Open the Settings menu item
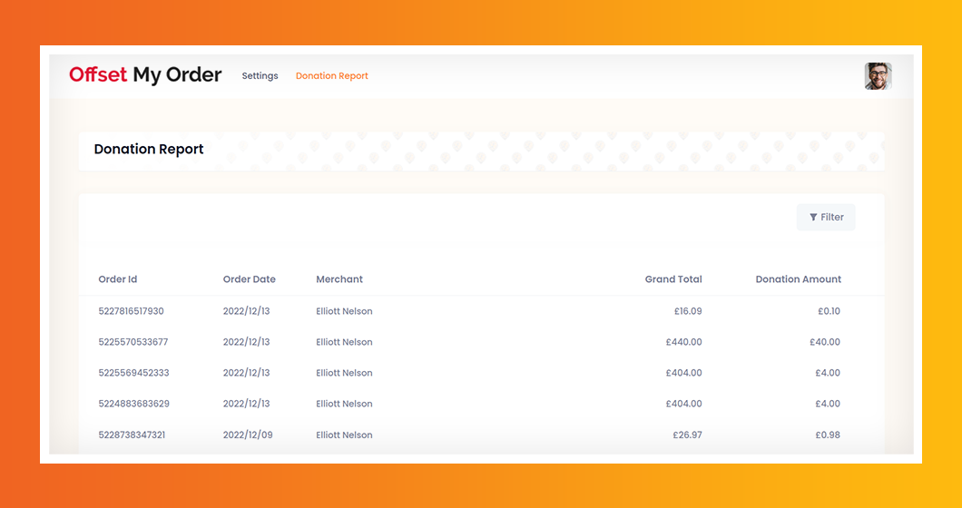Viewport: 962px width, 508px height. click(260, 76)
